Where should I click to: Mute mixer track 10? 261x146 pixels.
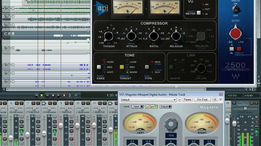pyautogui.click(x=83, y=103)
